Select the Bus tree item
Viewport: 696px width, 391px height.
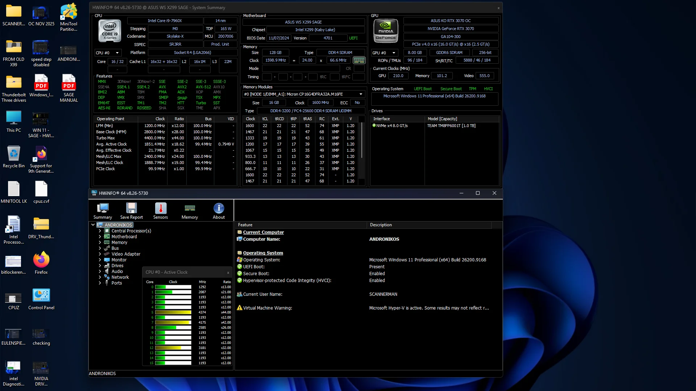(x=115, y=248)
